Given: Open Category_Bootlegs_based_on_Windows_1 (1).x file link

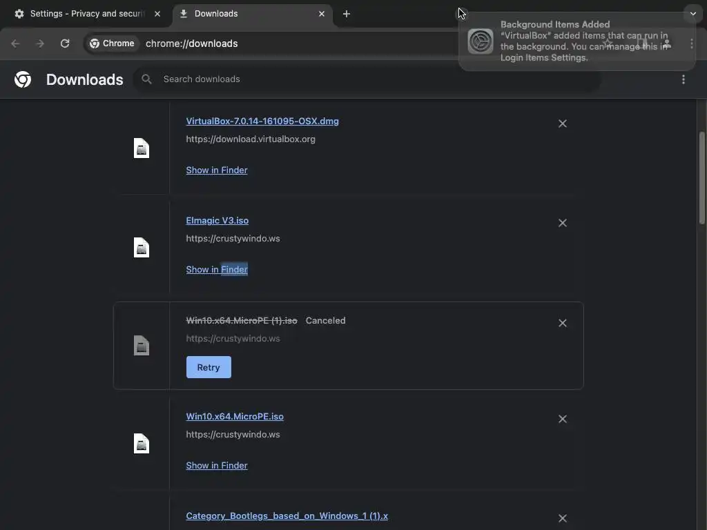Looking at the screenshot, I should coord(287,516).
